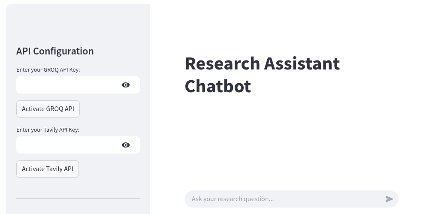Click the word 'Assistant' in the heading
The height and width of the screenshot is (214, 435).
(x=302, y=63)
